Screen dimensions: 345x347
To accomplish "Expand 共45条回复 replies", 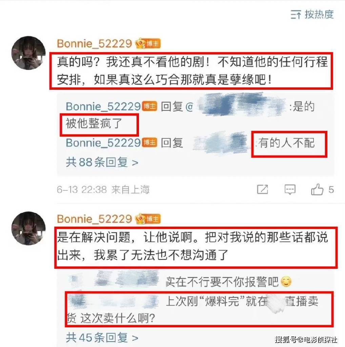I will pos(102,338).
